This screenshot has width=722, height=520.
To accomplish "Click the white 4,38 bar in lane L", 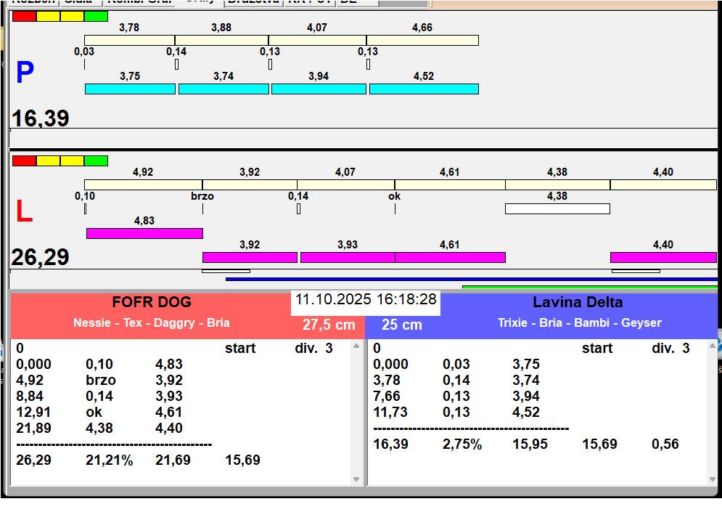I will (557, 208).
